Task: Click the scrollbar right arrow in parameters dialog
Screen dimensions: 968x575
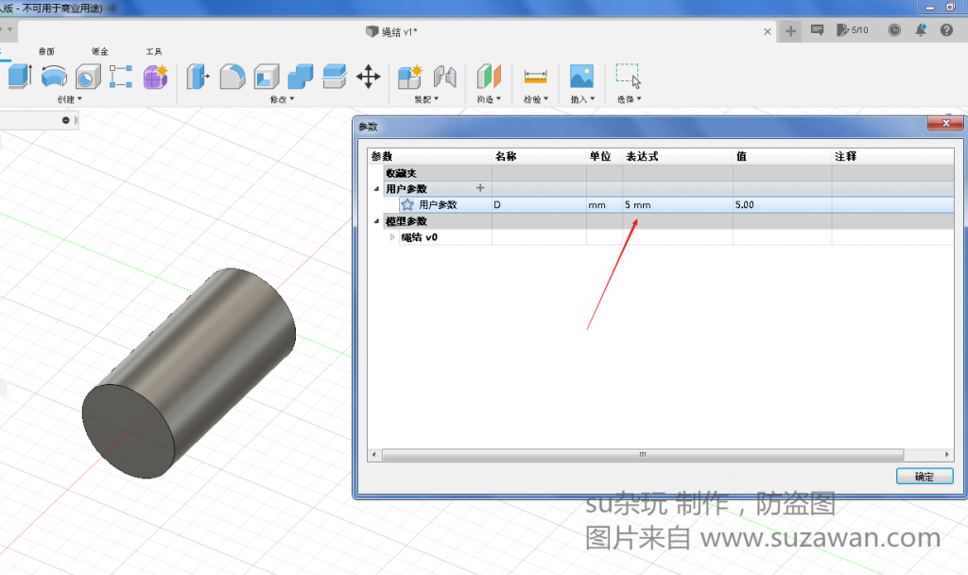Action: coord(947,455)
